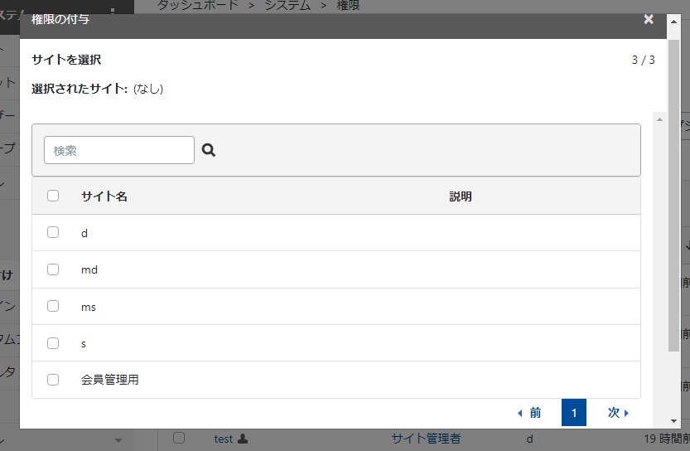Click the inner list scroll up arrow
The width and height of the screenshot is (690, 451).
coord(659,119)
